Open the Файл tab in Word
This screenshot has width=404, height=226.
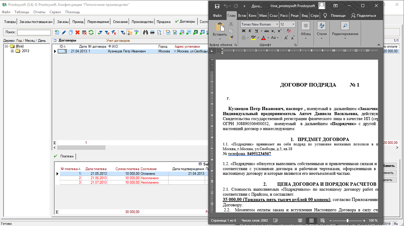[x=217, y=15]
